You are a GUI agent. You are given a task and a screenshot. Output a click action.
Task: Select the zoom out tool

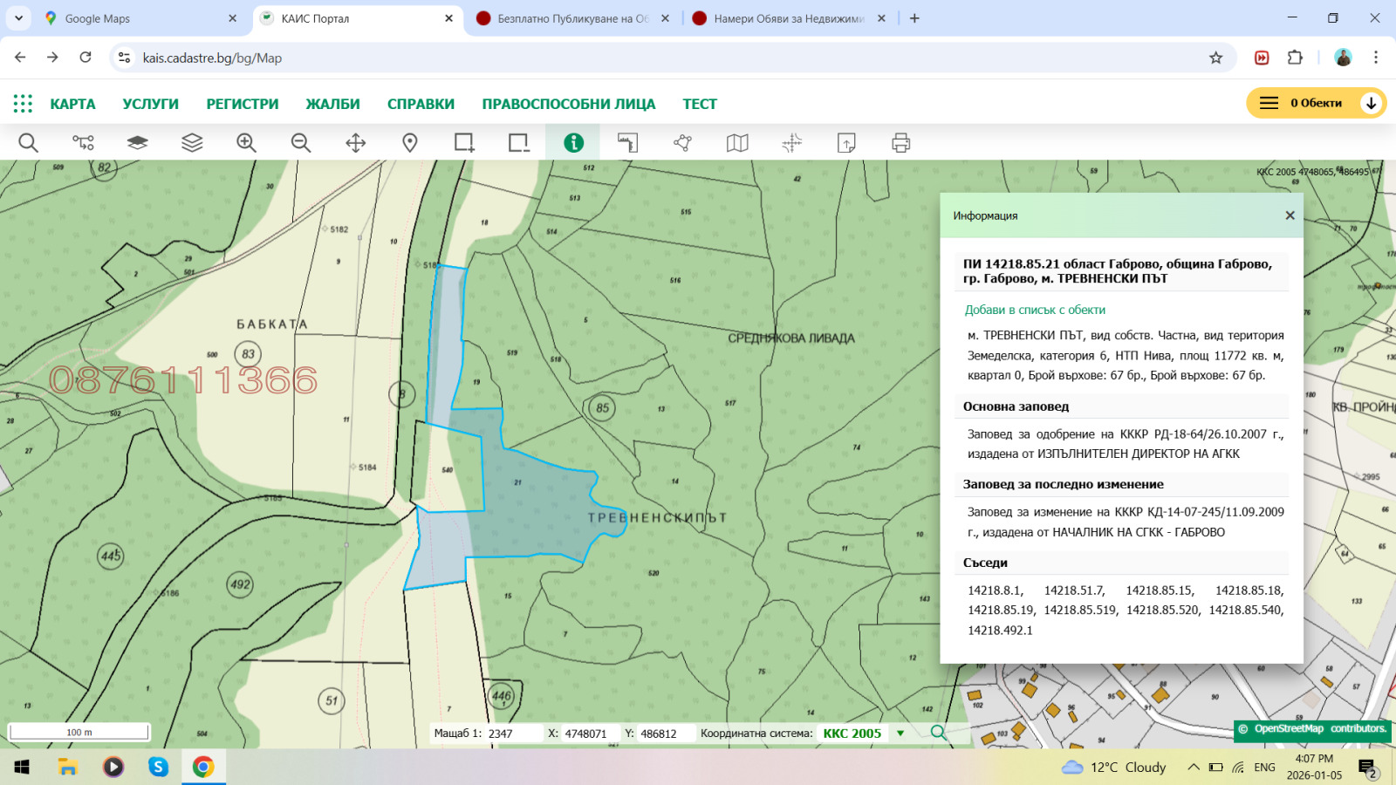(301, 142)
